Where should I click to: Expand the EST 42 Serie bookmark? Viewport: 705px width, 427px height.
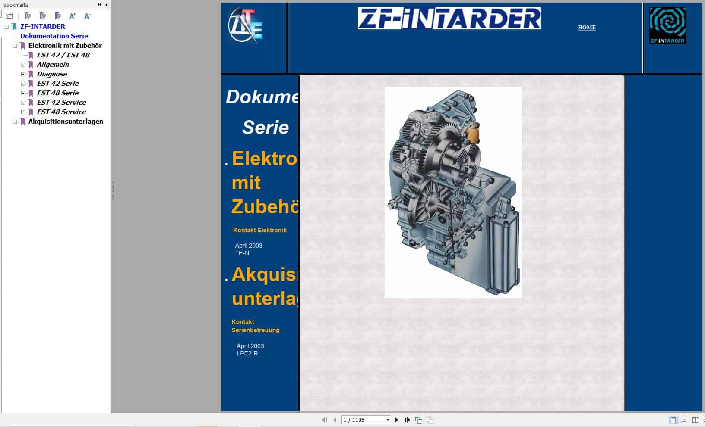(x=23, y=84)
